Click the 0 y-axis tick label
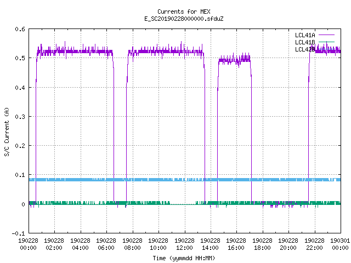This screenshot has height=263, width=351. (x=23, y=204)
